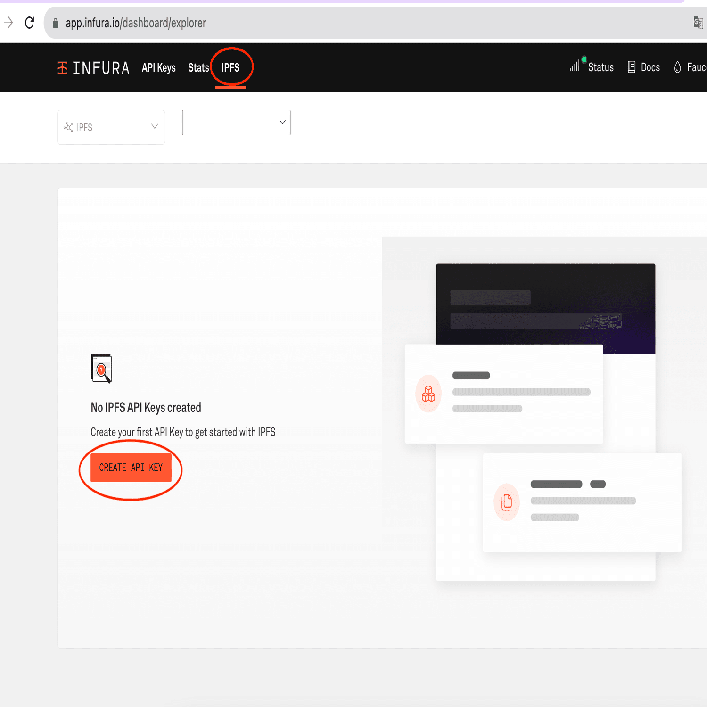Image resolution: width=707 pixels, height=707 pixels.
Task: Open the API Keys tab
Action: pos(159,68)
